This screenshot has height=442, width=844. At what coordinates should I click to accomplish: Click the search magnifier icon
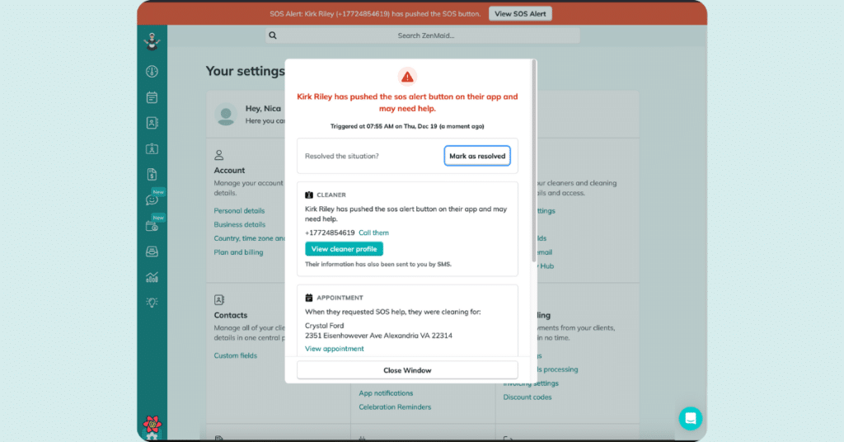point(273,35)
